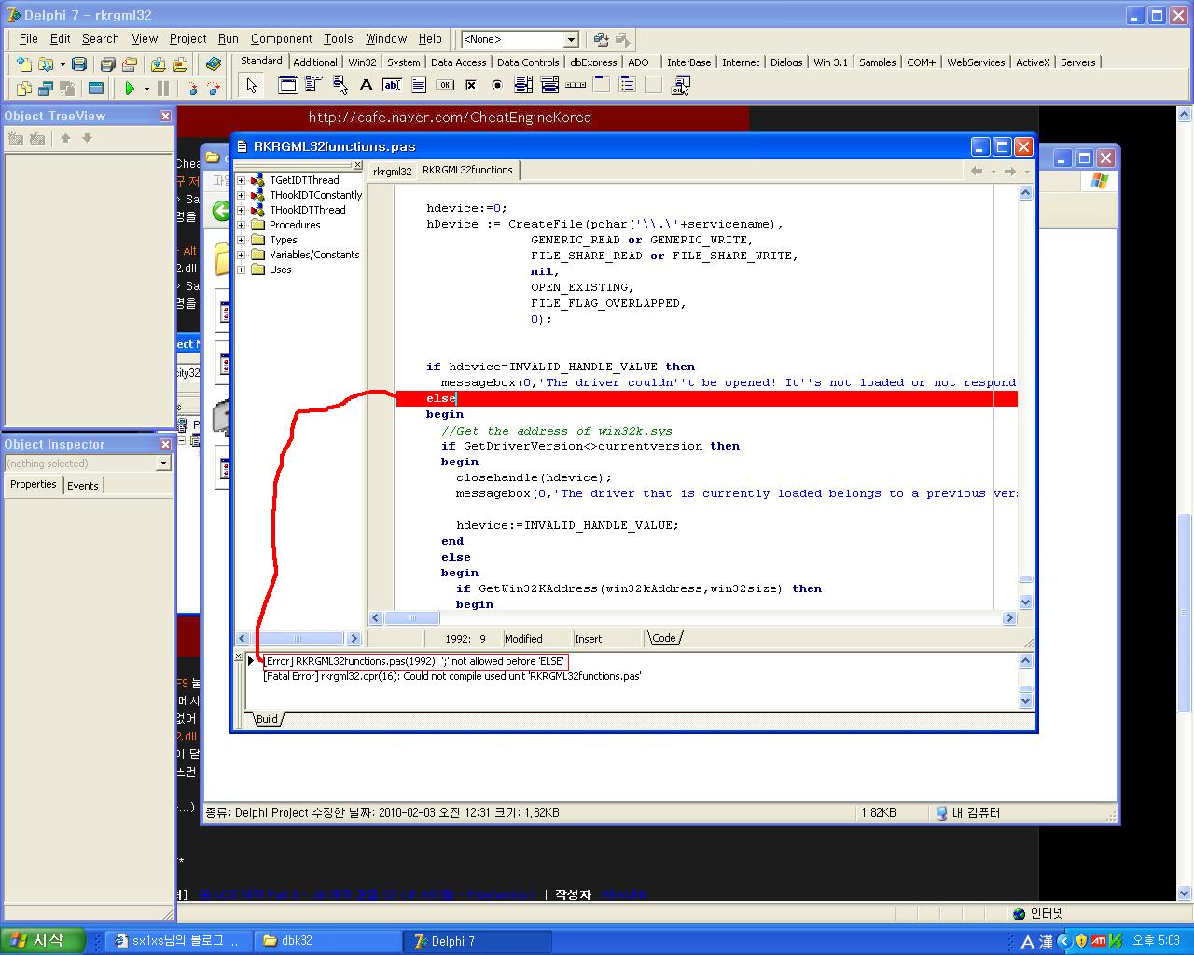
Task: Select the Edit component icon
Action: point(393,85)
